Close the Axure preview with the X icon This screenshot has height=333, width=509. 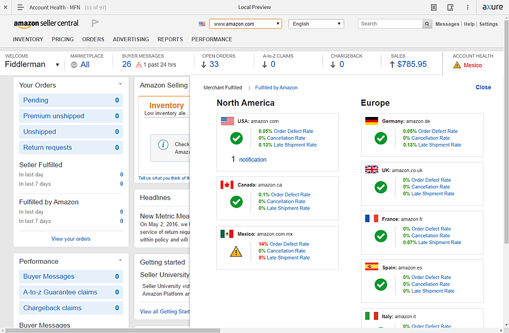[5, 7]
